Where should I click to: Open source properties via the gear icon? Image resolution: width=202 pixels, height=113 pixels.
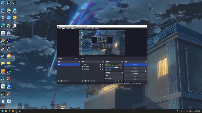88,81
